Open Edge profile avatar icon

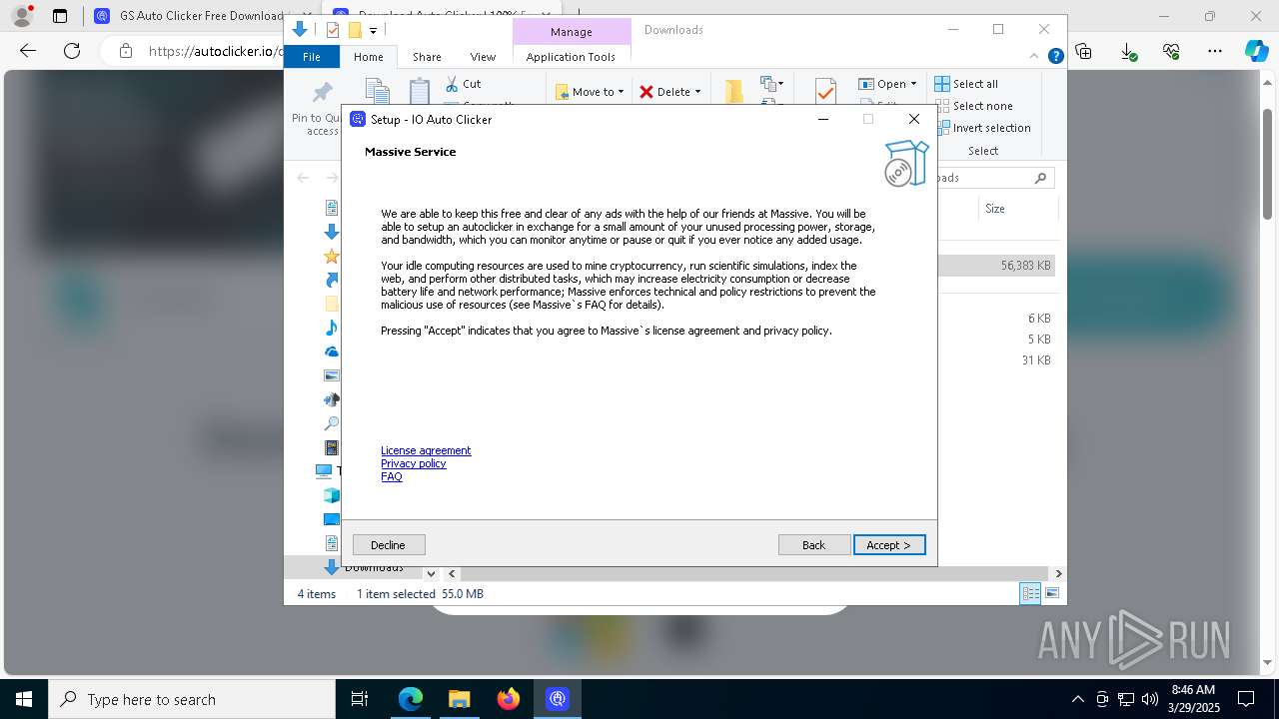tap(22, 16)
